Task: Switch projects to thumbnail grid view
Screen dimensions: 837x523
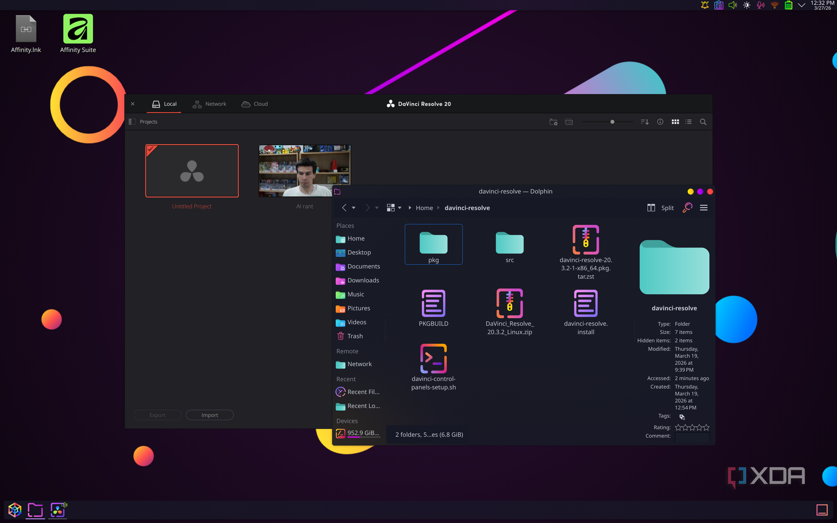Action: (675, 122)
